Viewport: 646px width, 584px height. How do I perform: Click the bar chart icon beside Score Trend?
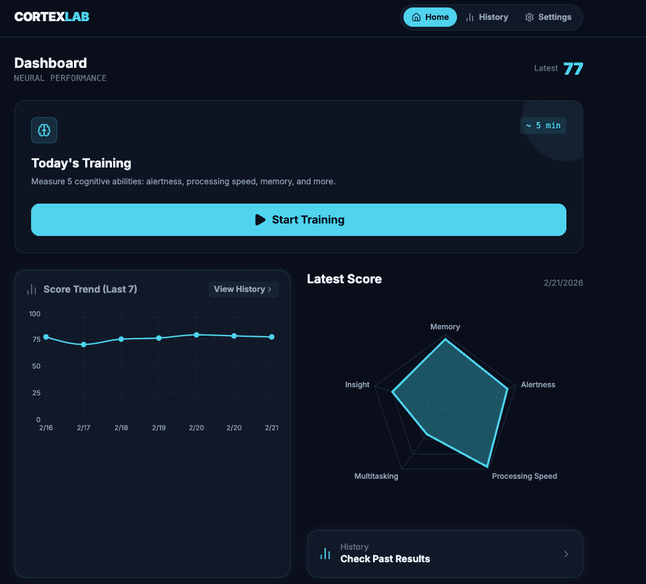pos(31,289)
